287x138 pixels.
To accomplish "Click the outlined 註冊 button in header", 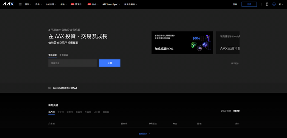I will click(x=249, y=4).
